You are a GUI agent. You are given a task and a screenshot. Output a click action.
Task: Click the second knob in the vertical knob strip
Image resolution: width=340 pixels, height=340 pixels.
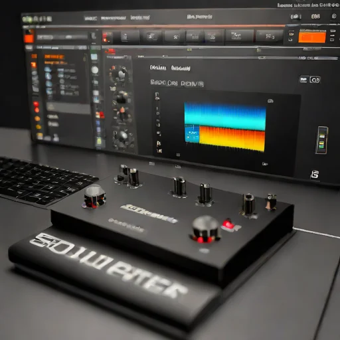(122, 98)
